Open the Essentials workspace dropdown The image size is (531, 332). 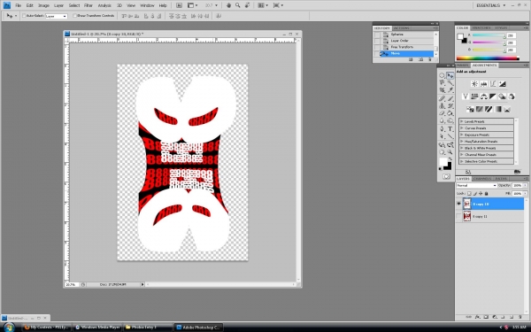490,5
